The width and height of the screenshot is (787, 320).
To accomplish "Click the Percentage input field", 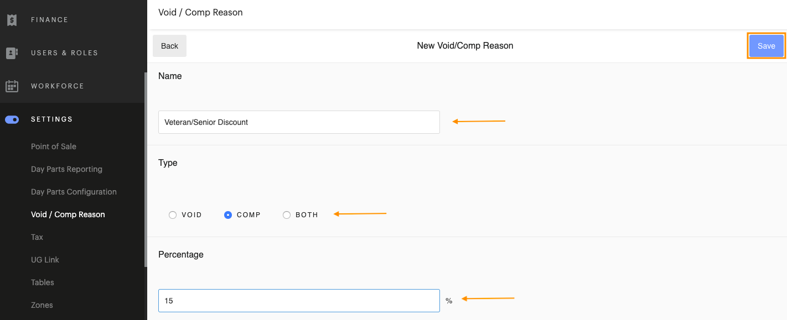I will tap(299, 301).
